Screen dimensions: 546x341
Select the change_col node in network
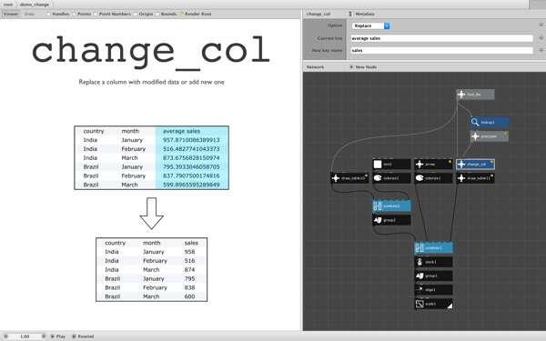pos(475,165)
